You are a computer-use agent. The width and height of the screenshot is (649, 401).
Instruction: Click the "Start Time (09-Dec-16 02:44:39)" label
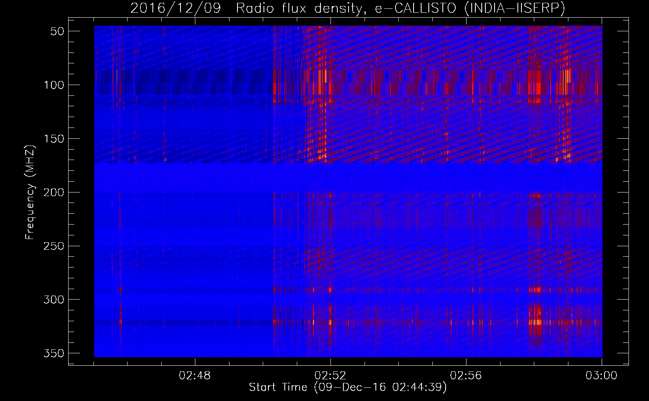pos(348,387)
